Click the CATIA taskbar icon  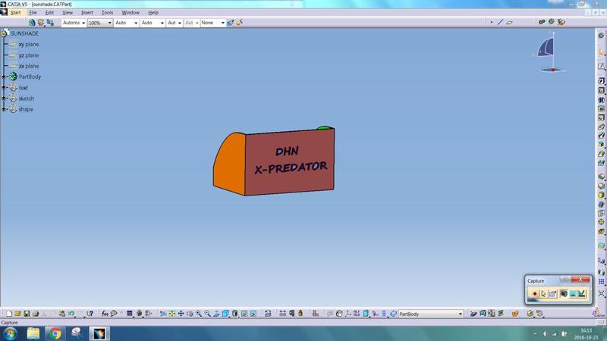coord(99,333)
